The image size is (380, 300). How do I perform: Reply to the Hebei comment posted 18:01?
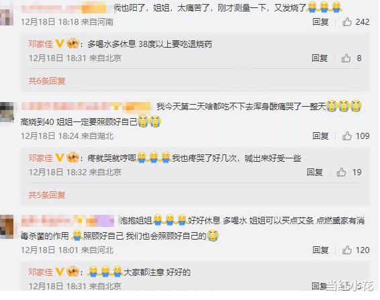pos(320,250)
